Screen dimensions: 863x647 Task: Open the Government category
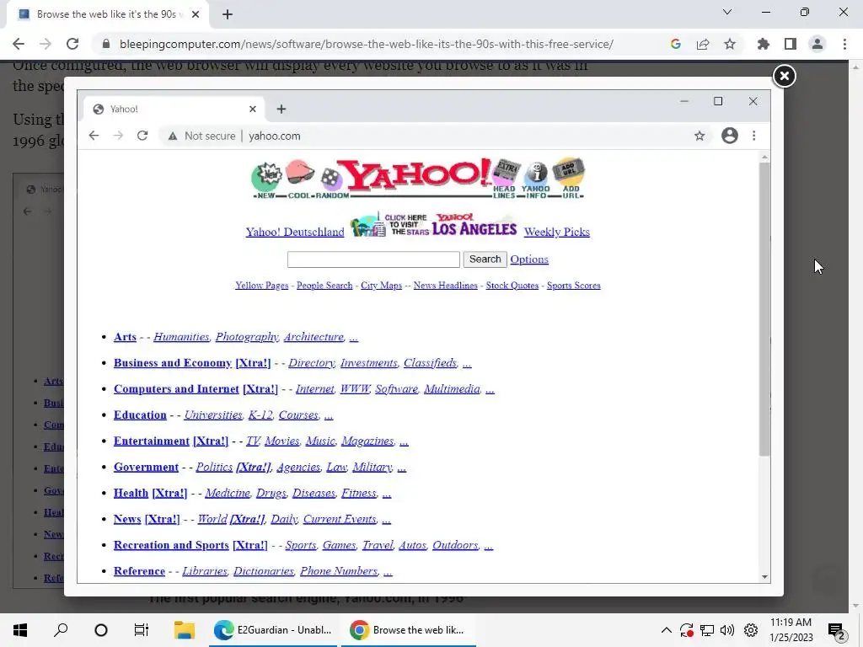point(146,467)
